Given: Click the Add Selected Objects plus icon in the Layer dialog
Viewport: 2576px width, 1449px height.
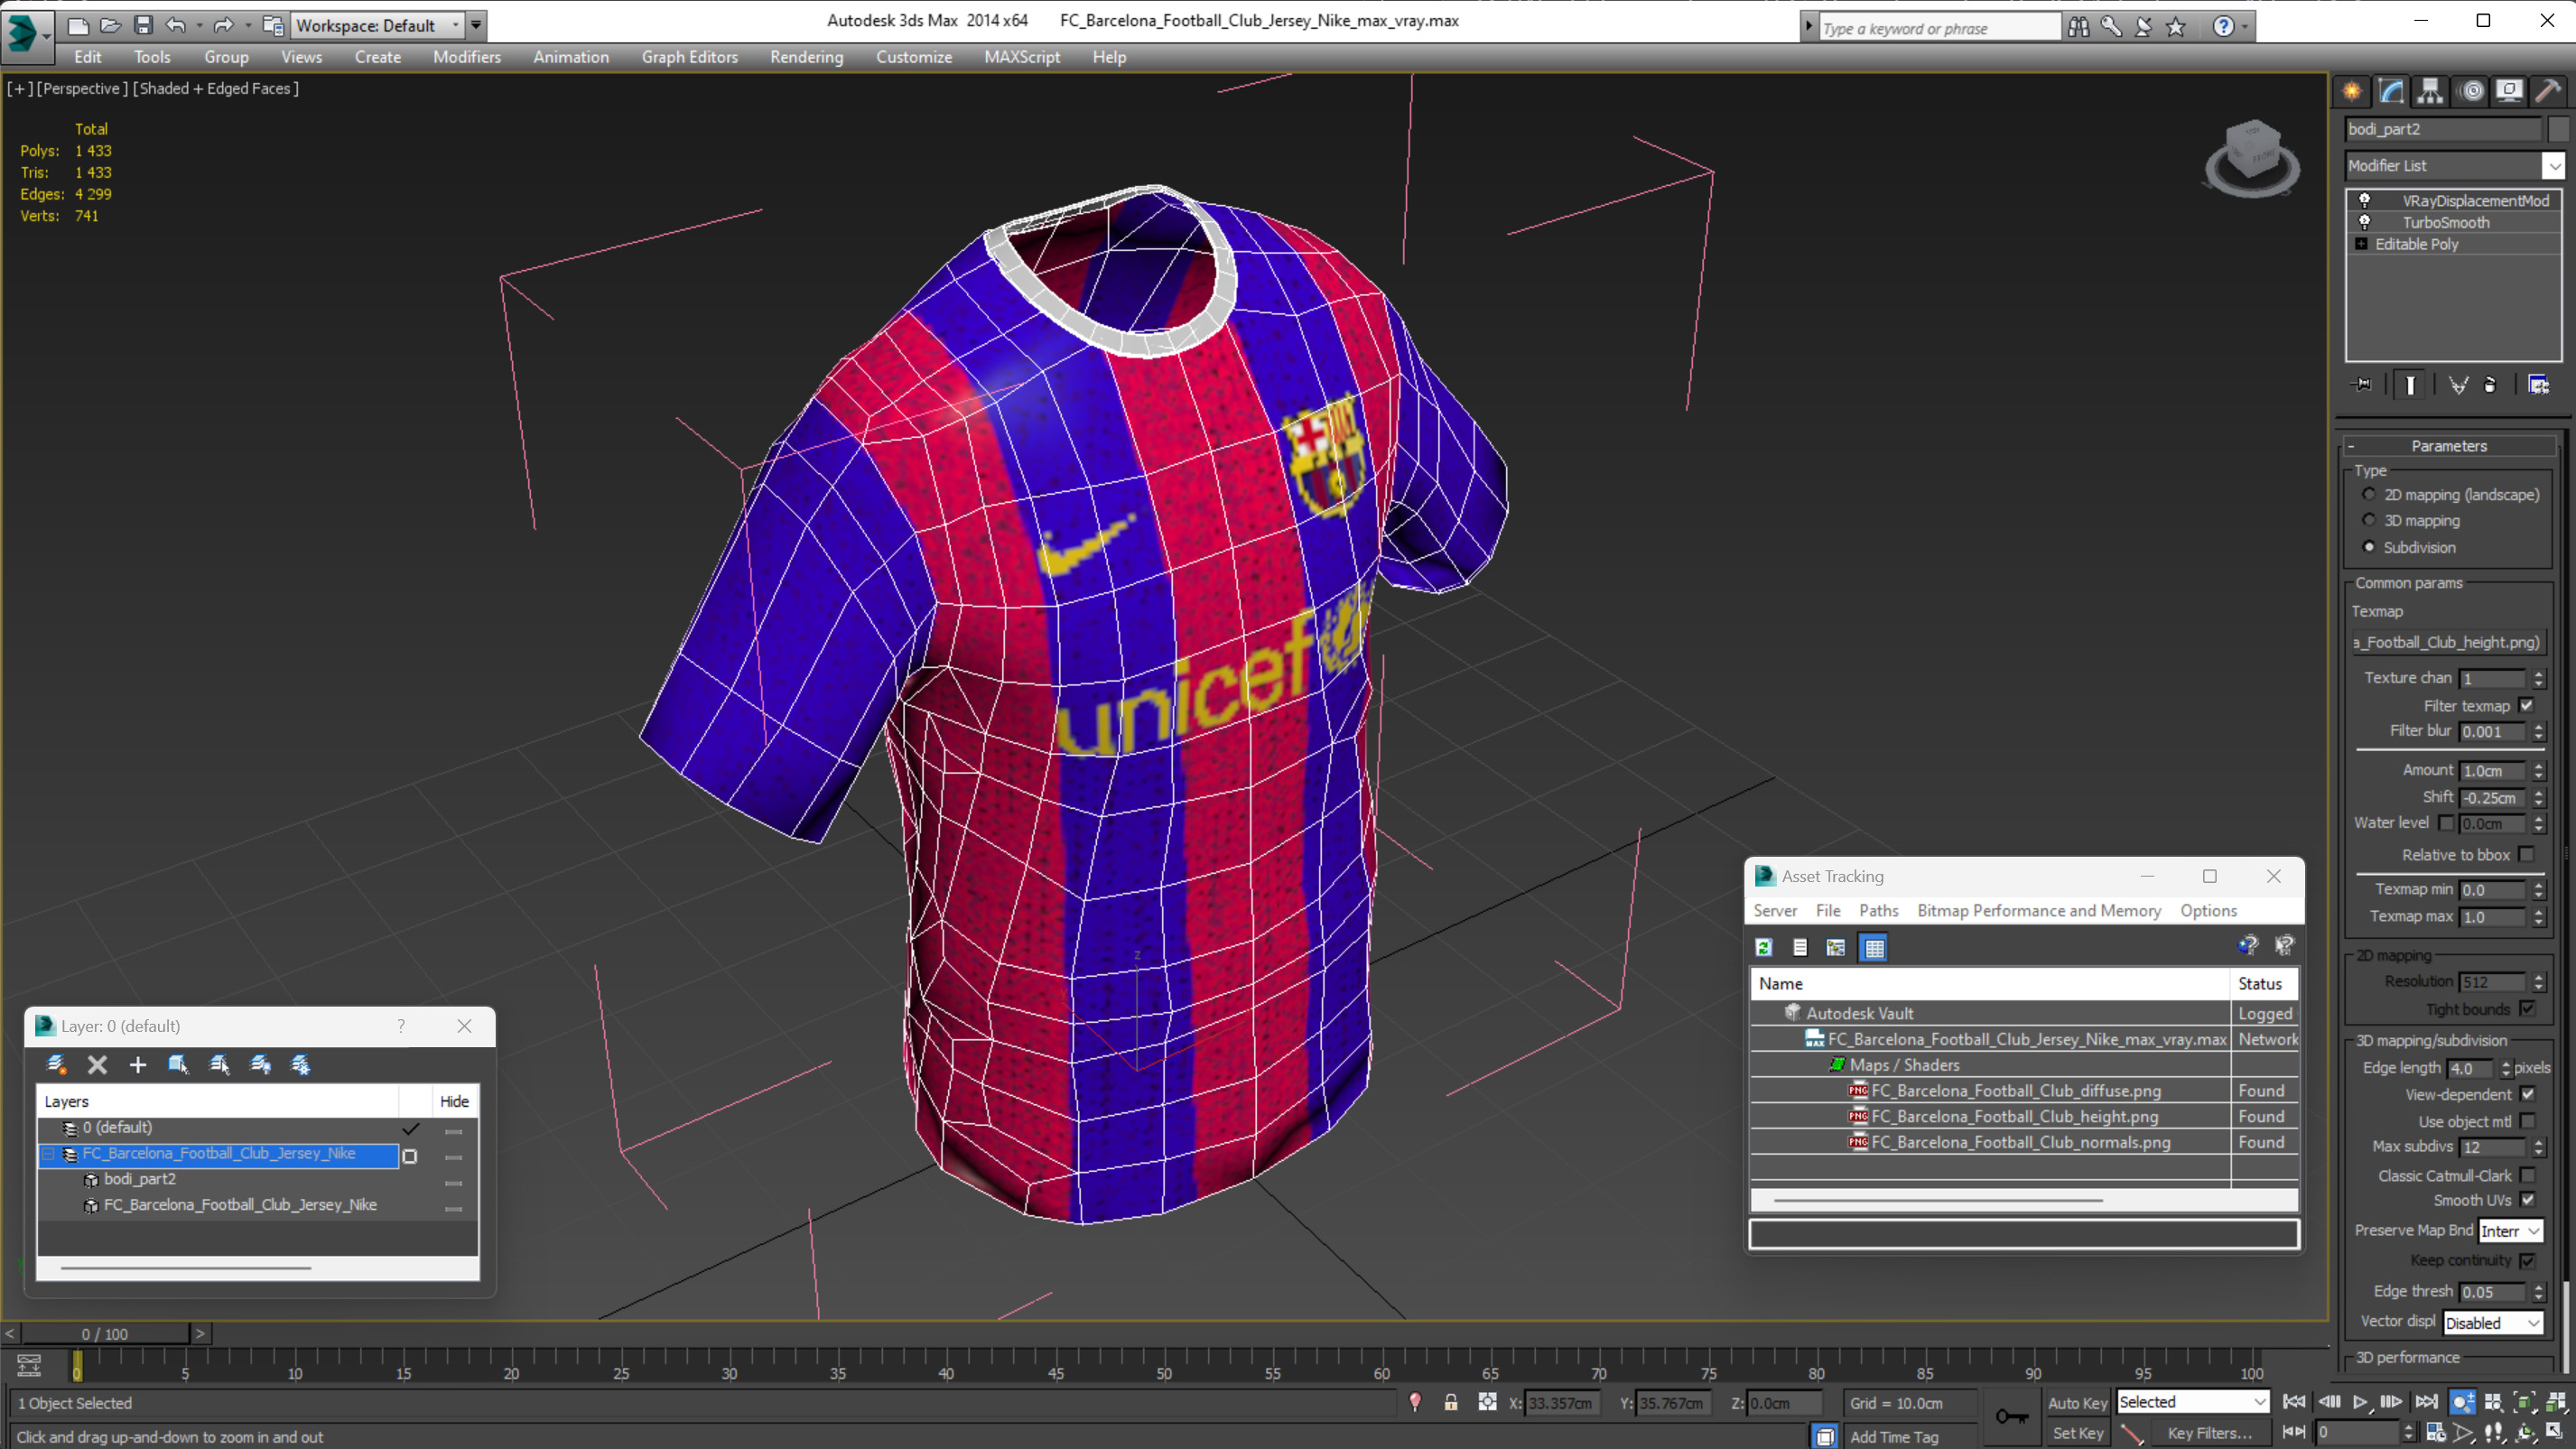Looking at the screenshot, I should pyautogui.click(x=138, y=1065).
